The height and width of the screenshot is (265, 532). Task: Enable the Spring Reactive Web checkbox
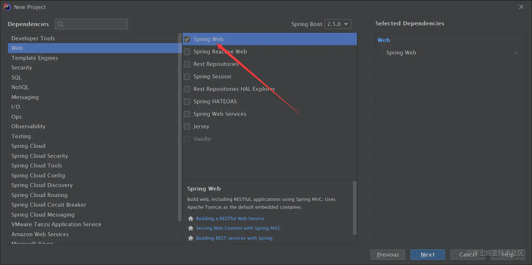pyautogui.click(x=187, y=52)
